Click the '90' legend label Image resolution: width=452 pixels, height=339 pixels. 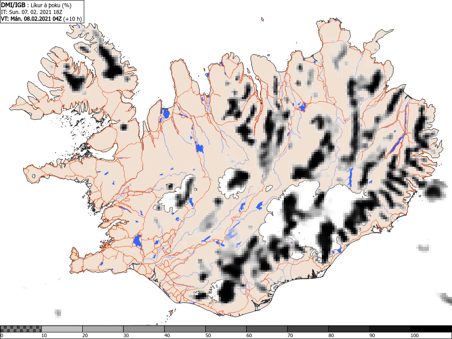click(x=372, y=335)
